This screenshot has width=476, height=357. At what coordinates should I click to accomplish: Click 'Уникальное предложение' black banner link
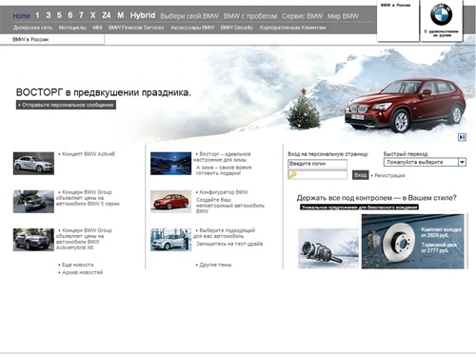(x=359, y=208)
